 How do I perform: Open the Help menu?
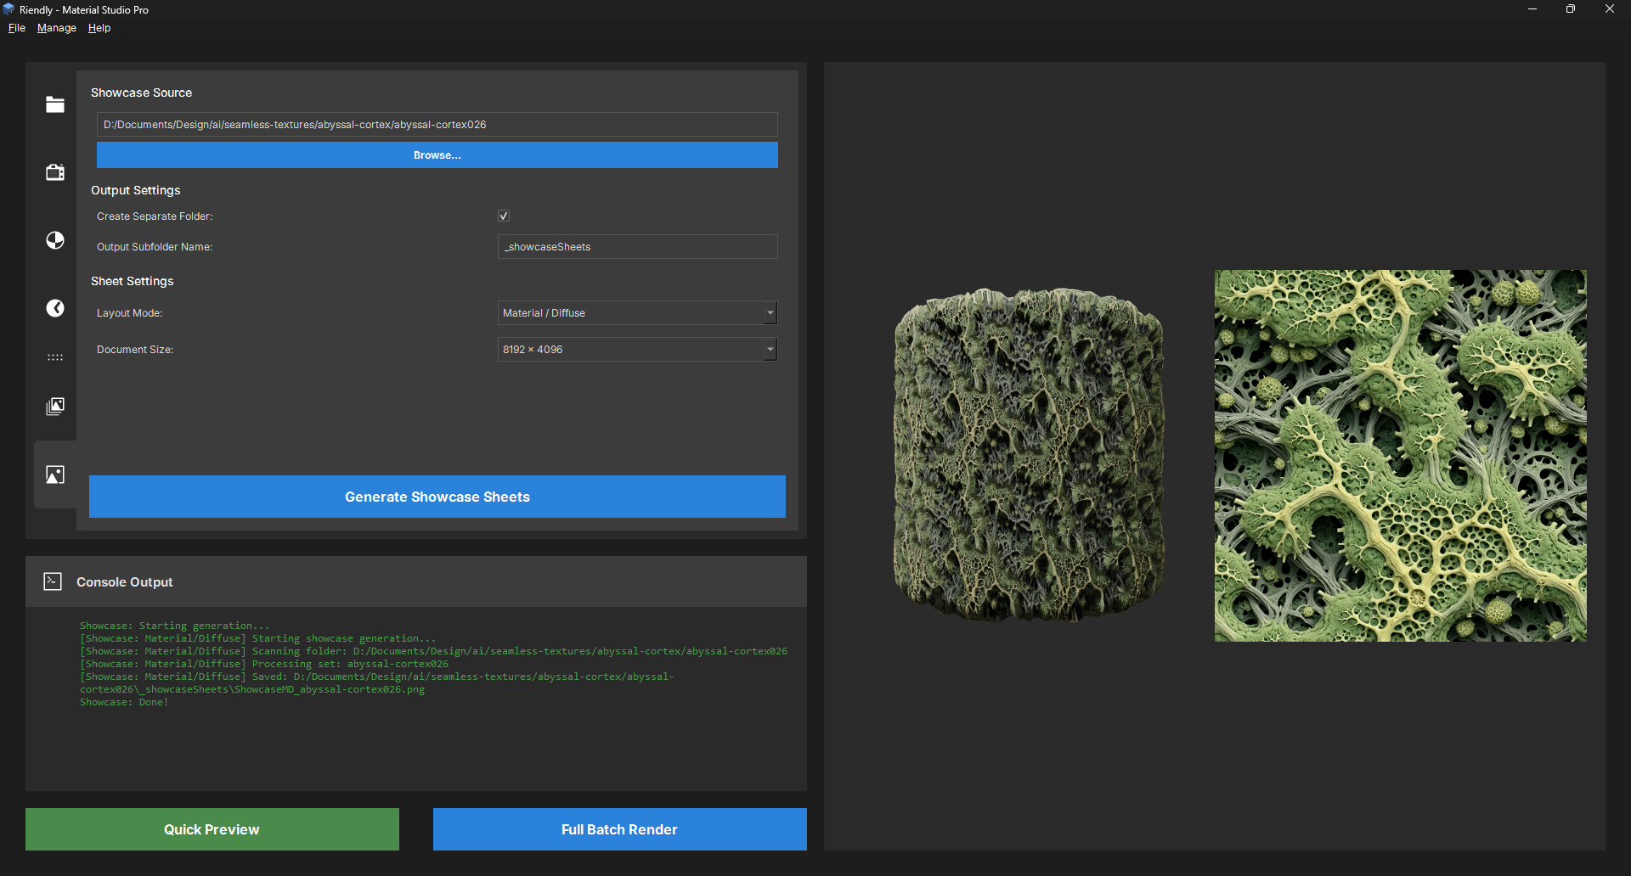[99, 28]
